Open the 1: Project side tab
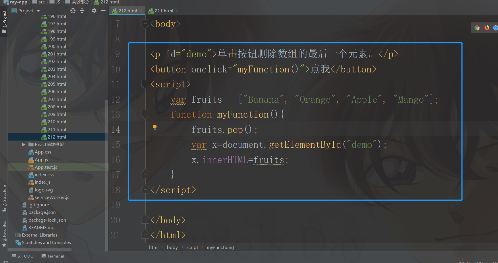 coord(4,22)
